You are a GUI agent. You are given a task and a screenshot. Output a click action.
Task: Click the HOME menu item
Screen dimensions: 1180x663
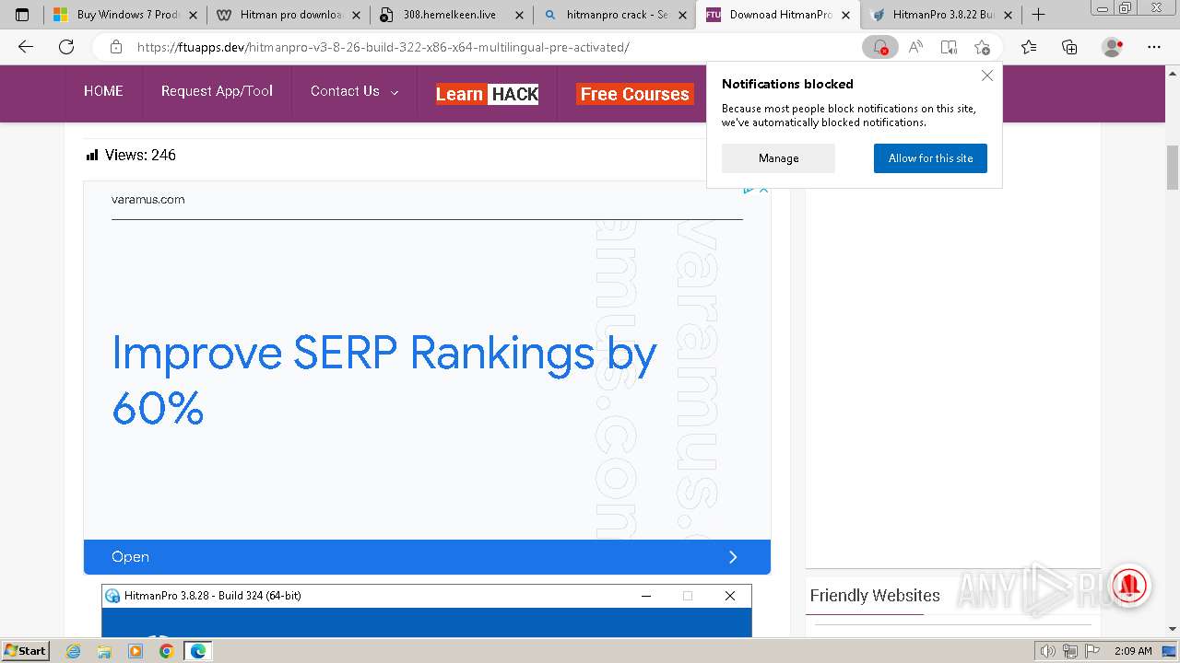click(x=103, y=90)
